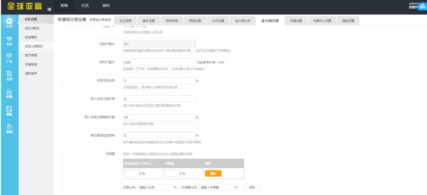Image resolution: width=427 pixels, height=195 pixels.
Task: Select the 系统 top menu
Action: click(64, 6)
